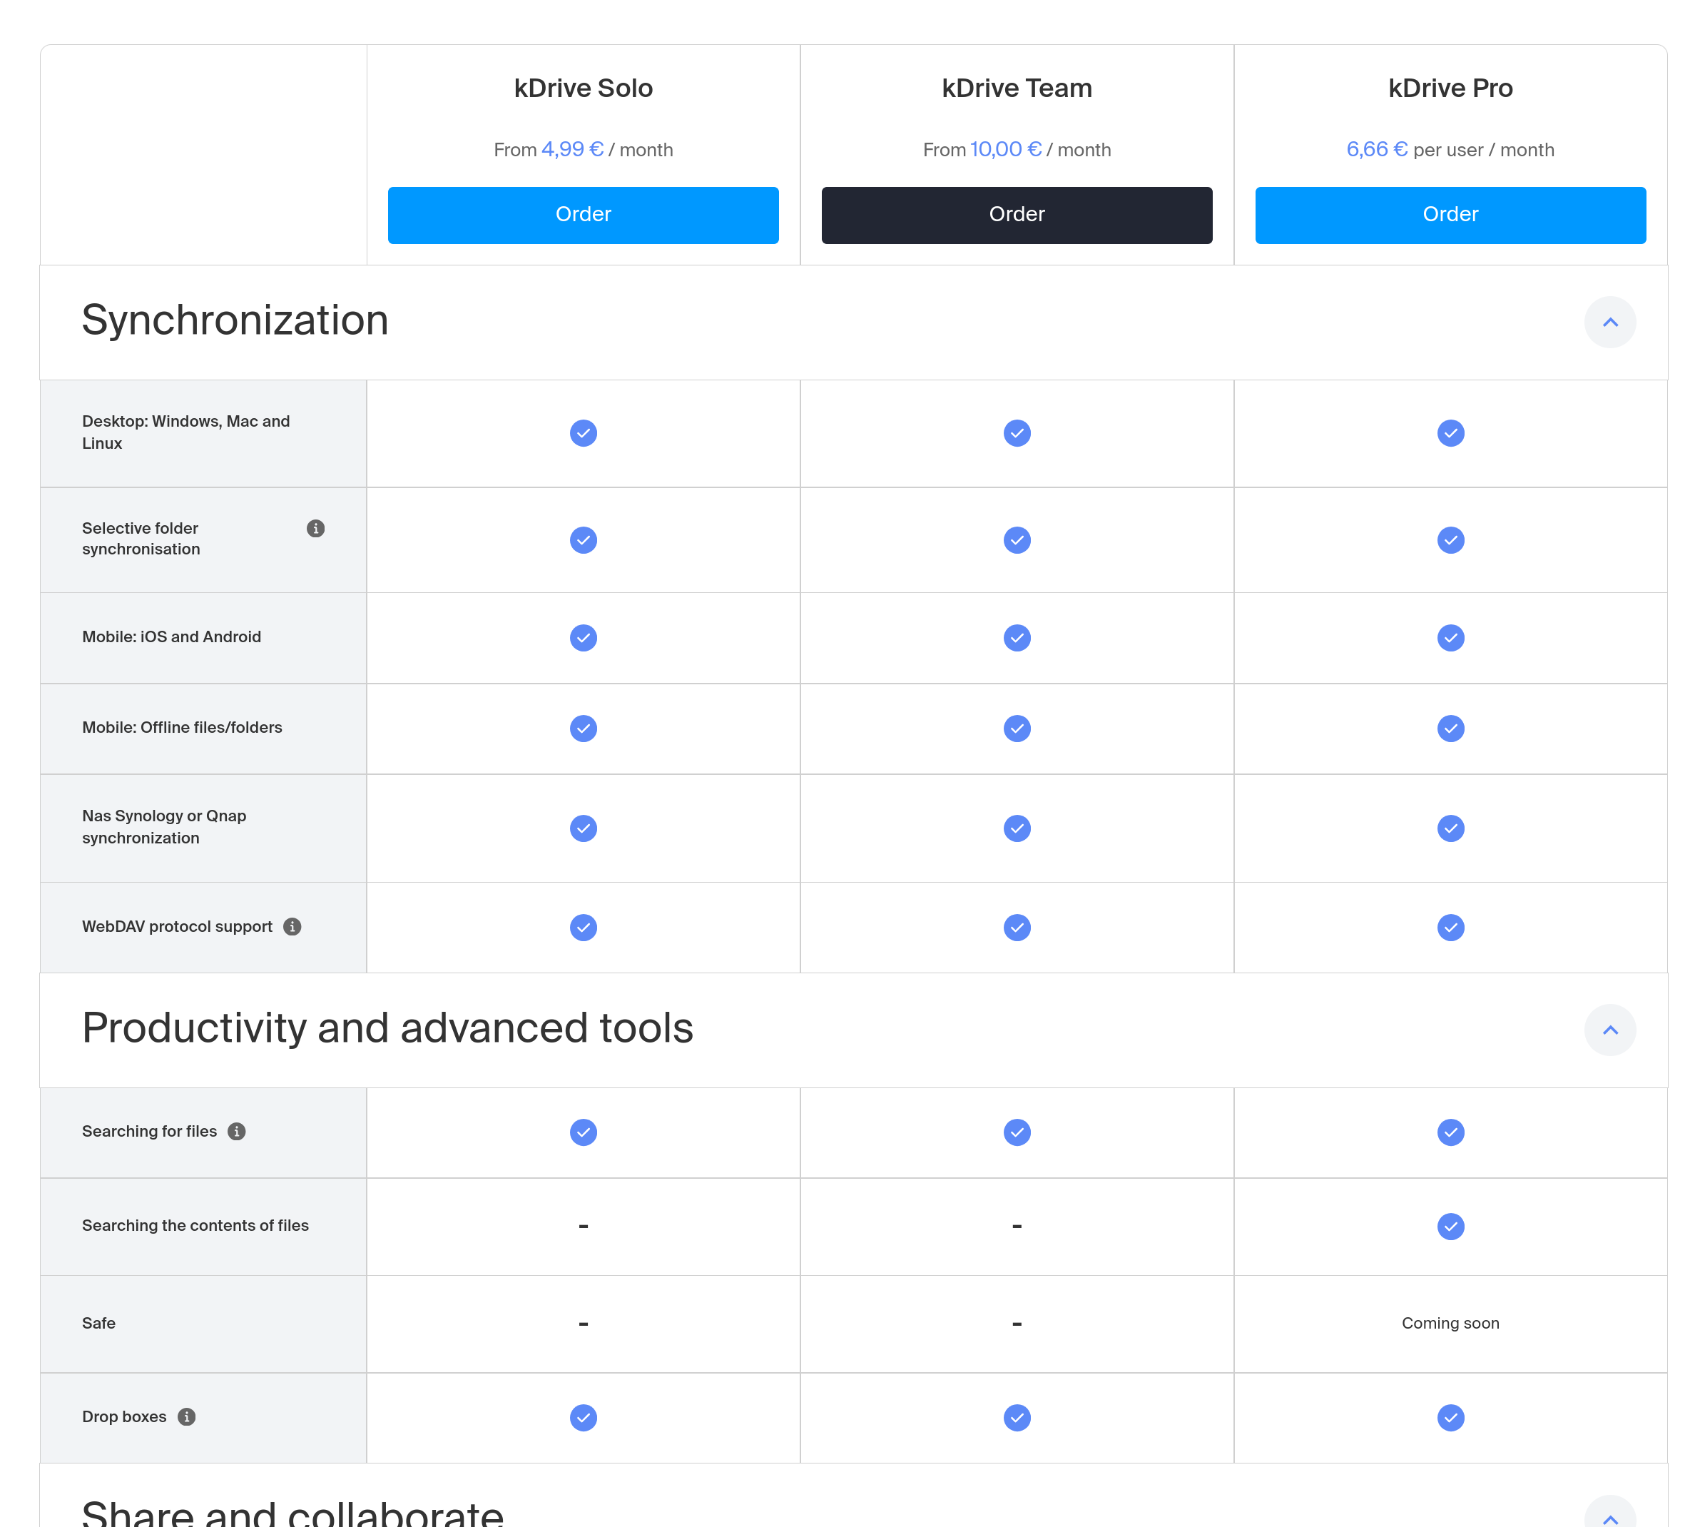Click kDrive Solo checkmark for Desktop sync row
Screen dimensions: 1695x1527
tap(583, 433)
